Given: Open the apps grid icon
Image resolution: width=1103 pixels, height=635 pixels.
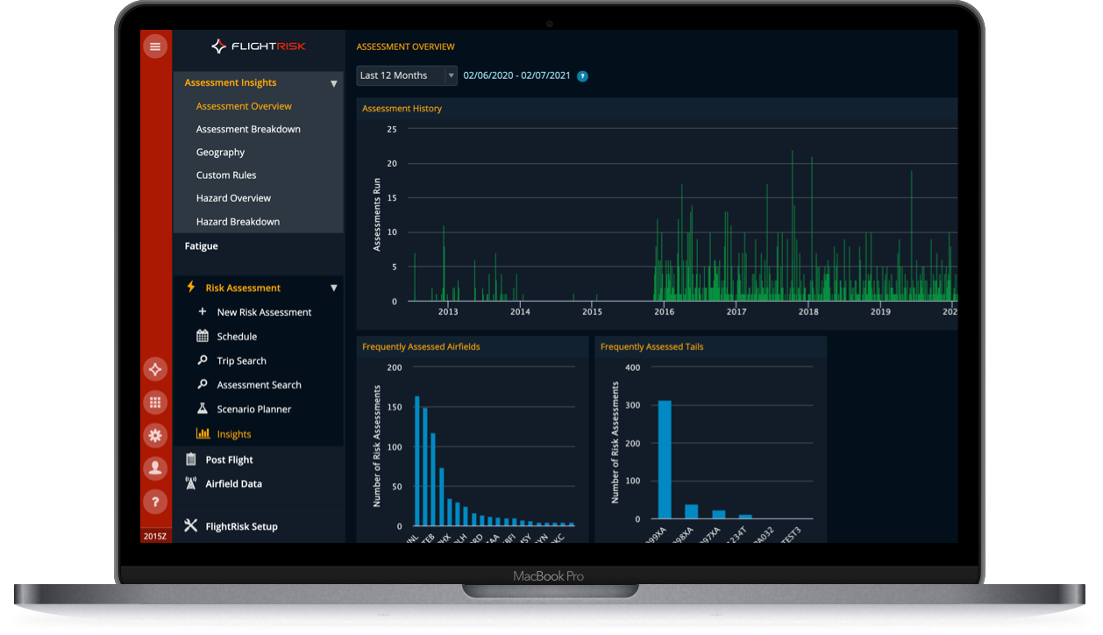Looking at the screenshot, I should (x=155, y=403).
